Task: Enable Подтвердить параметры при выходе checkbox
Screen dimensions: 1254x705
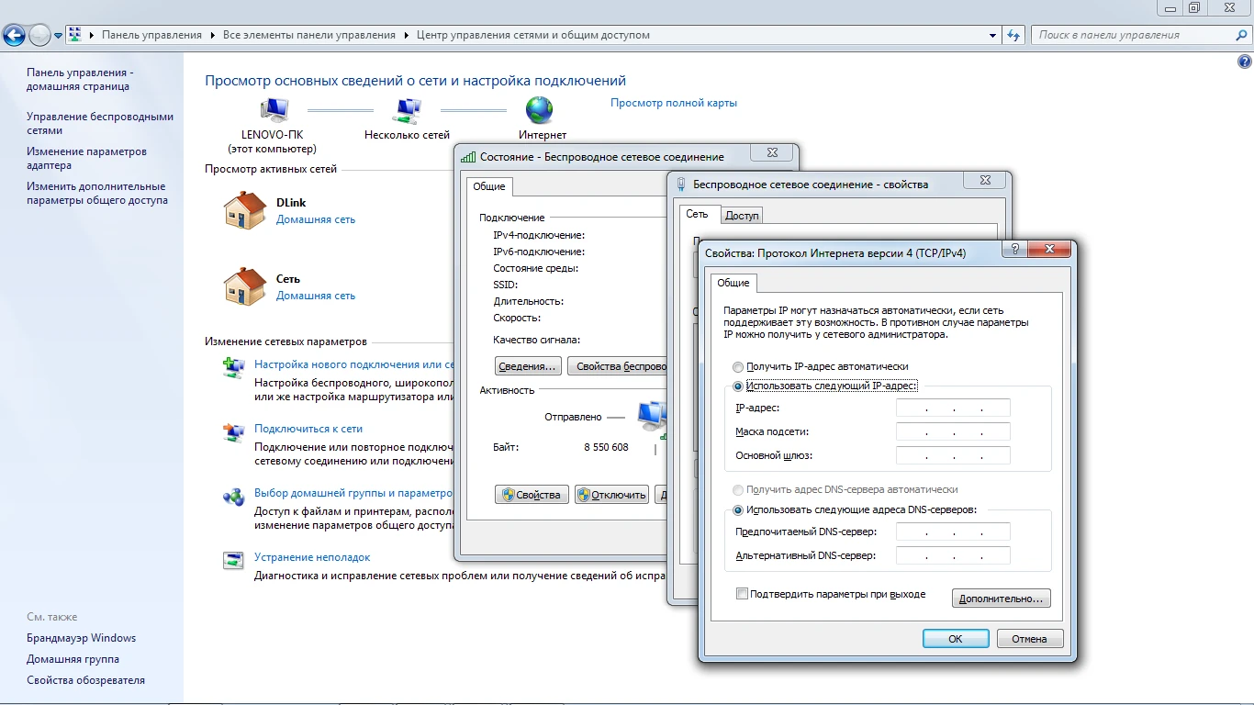Action: (742, 594)
